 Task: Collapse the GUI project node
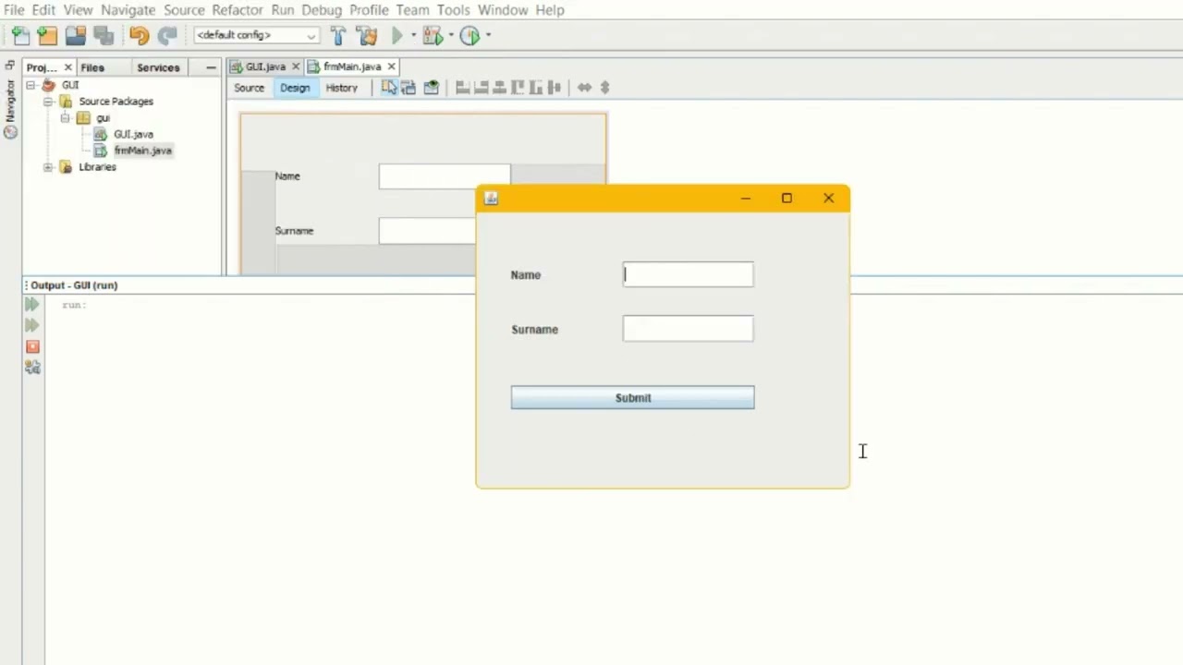tap(30, 85)
